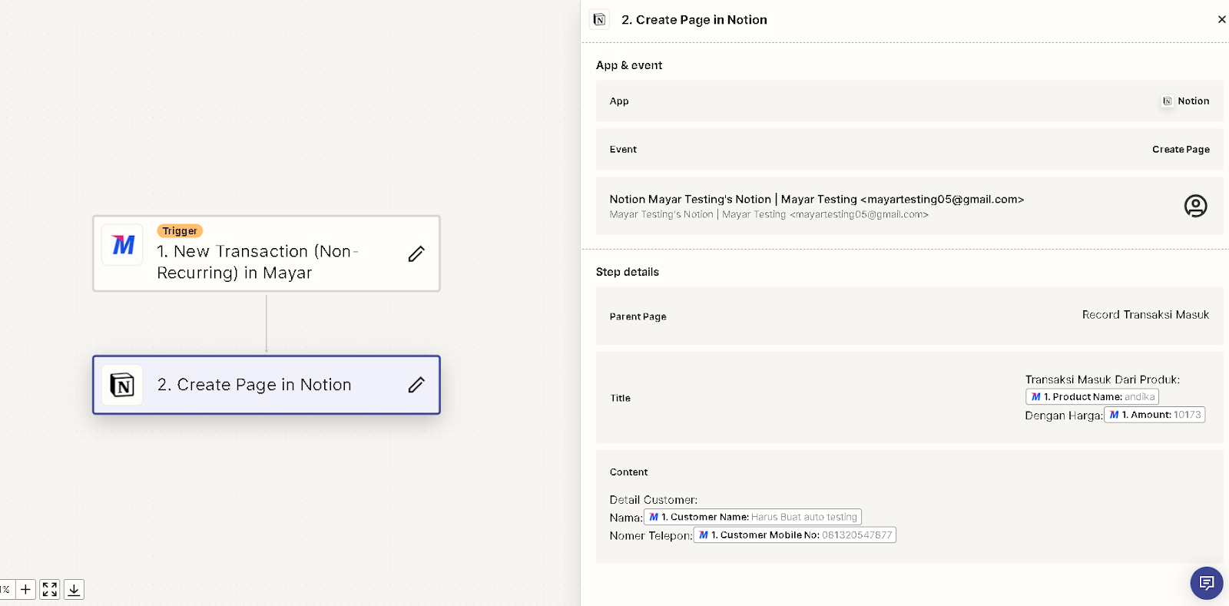
Task: Click the Create Page event value
Action: click(x=1181, y=150)
